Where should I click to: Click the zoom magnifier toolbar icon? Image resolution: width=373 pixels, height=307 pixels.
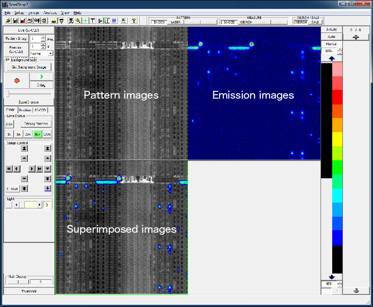pyautogui.click(x=78, y=21)
